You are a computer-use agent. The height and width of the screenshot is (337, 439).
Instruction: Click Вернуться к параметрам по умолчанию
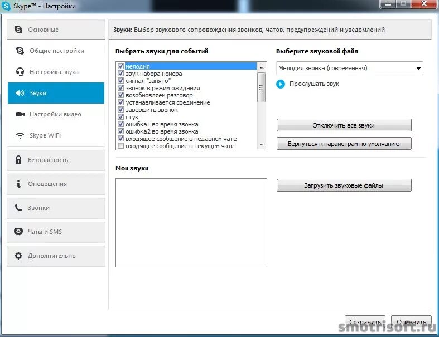tap(344, 144)
